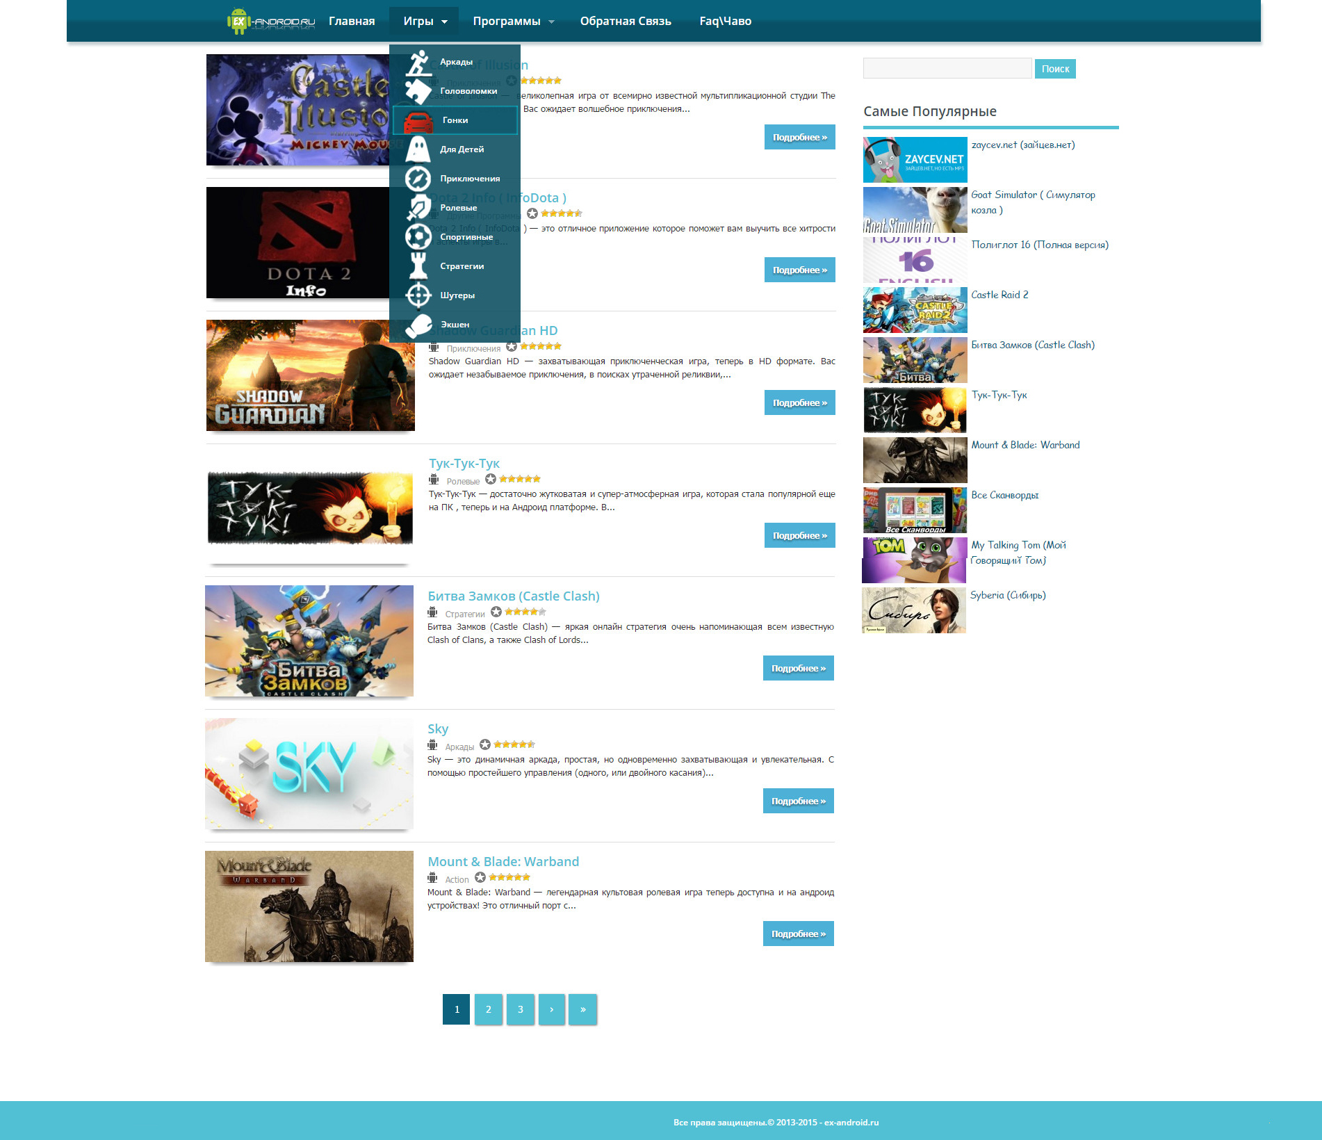Viewport: 1322px width, 1140px height.
Task: Select Гонки in the games menu
Action: point(455,120)
